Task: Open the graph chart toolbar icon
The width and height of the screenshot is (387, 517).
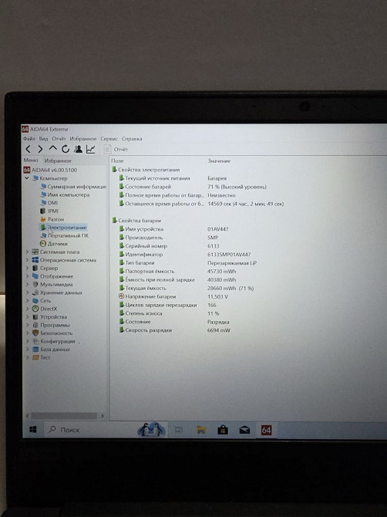Action: coord(90,149)
